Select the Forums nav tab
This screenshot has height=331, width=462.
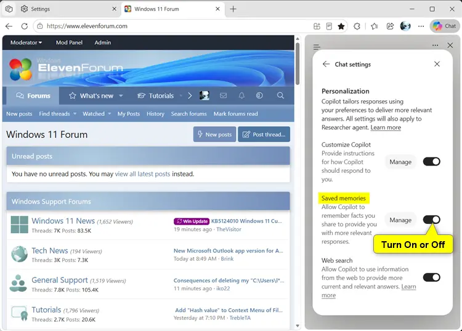(x=33, y=96)
